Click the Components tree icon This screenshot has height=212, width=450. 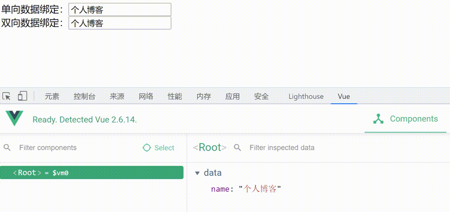point(378,119)
